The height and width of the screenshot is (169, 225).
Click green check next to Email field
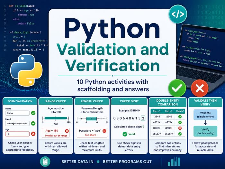click(x=33, y=123)
